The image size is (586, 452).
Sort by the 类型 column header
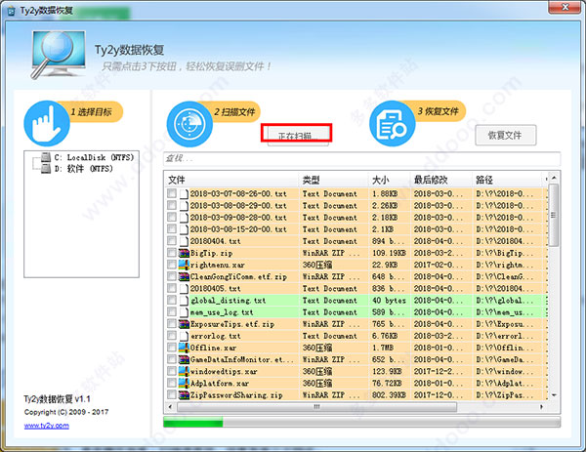pos(333,180)
